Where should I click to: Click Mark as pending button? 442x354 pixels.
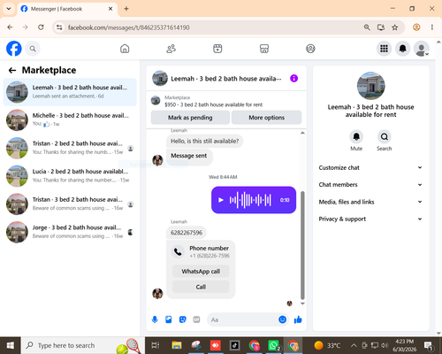190,118
